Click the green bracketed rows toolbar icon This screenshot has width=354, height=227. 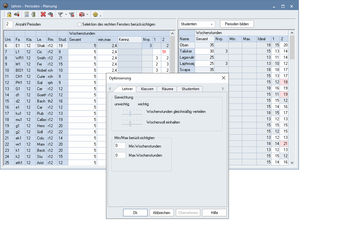tap(33, 14)
